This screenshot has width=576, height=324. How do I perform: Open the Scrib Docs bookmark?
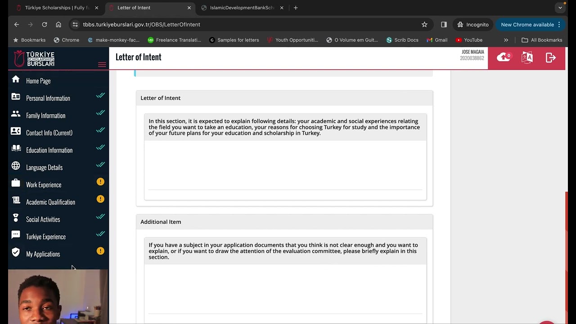(x=402, y=40)
